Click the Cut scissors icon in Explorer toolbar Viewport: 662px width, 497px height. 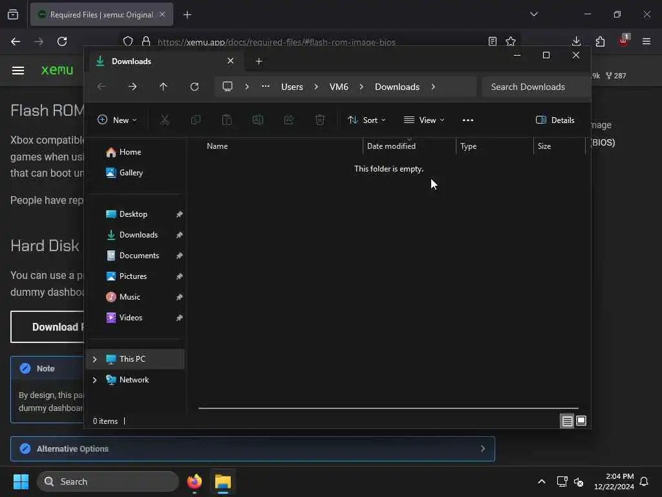click(x=165, y=120)
